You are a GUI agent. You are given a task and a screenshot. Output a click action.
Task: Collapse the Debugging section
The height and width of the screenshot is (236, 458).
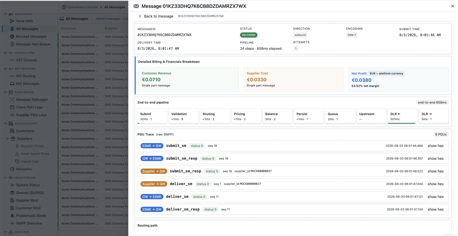pos(5,92)
